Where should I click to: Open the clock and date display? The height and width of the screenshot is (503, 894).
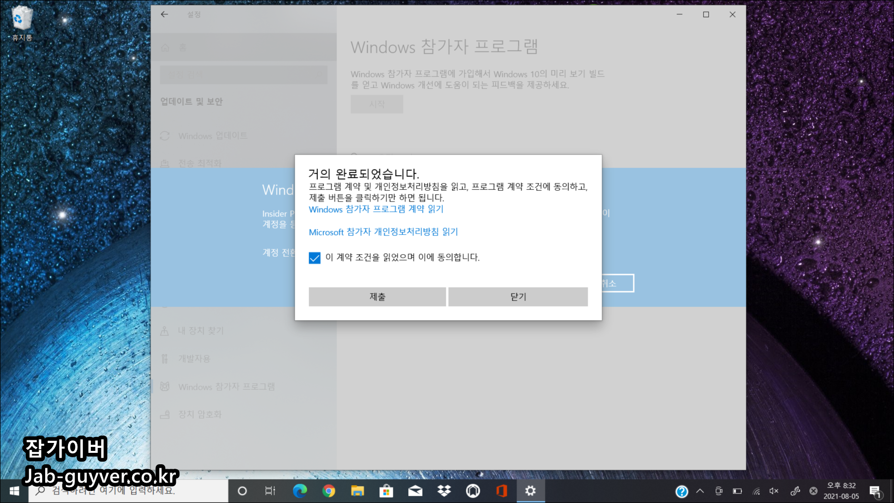tap(841, 491)
